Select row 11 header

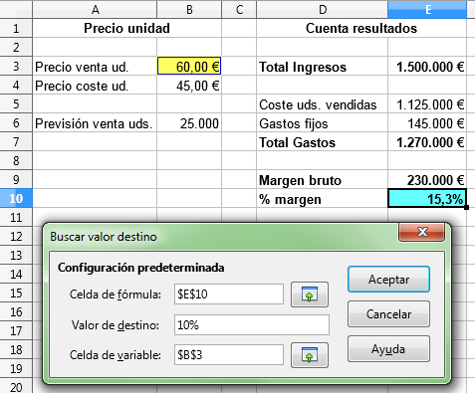tap(16, 217)
